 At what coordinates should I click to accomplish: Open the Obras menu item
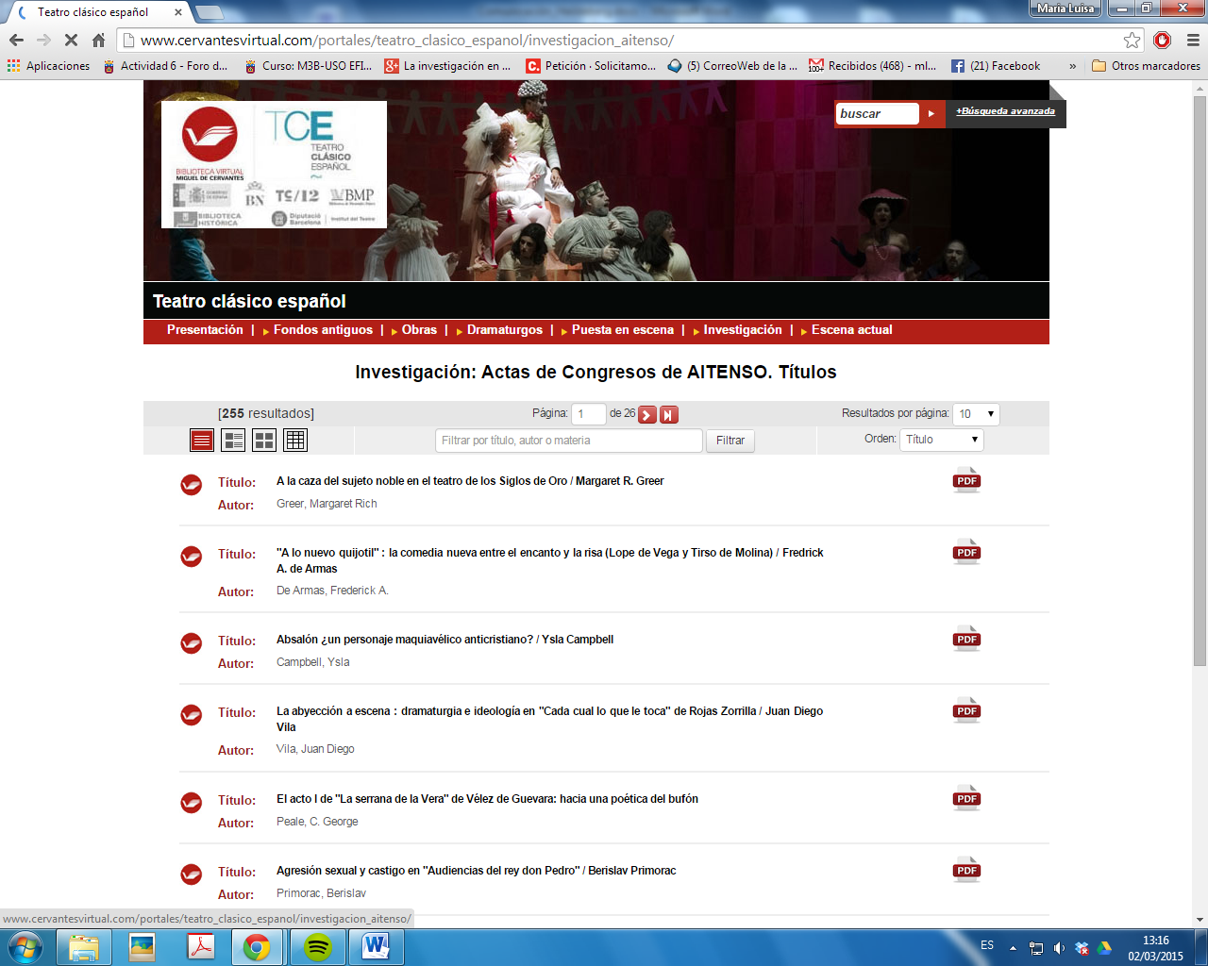pyautogui.click(x=419, y=330)
